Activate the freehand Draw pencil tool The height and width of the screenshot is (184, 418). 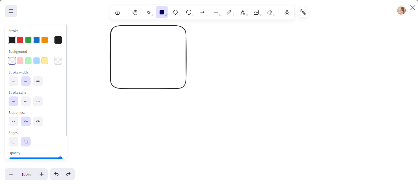click(229, 12)
